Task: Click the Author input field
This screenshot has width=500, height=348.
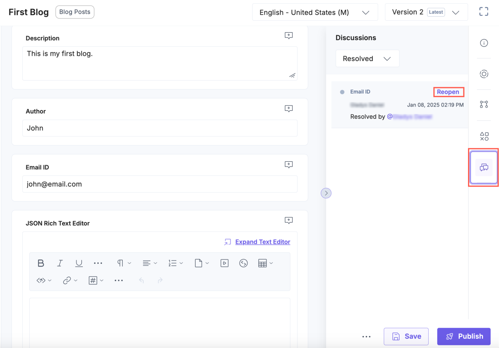Action: click(160, 128)
